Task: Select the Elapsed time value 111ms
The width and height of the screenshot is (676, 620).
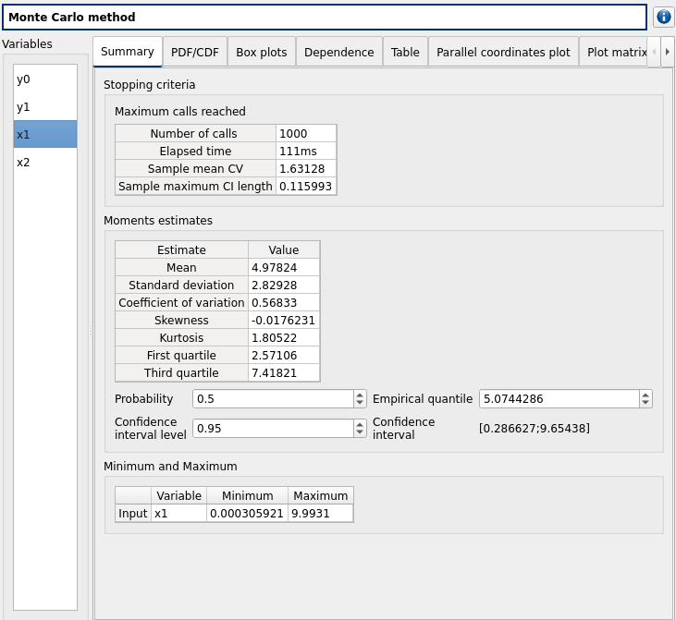Action: click(x=306, y=152)
